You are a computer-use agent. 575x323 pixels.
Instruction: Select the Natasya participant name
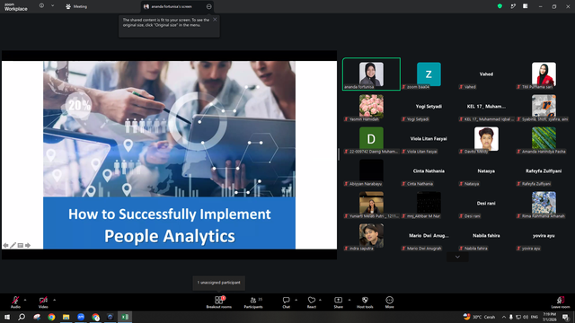(x=486, y=171)
